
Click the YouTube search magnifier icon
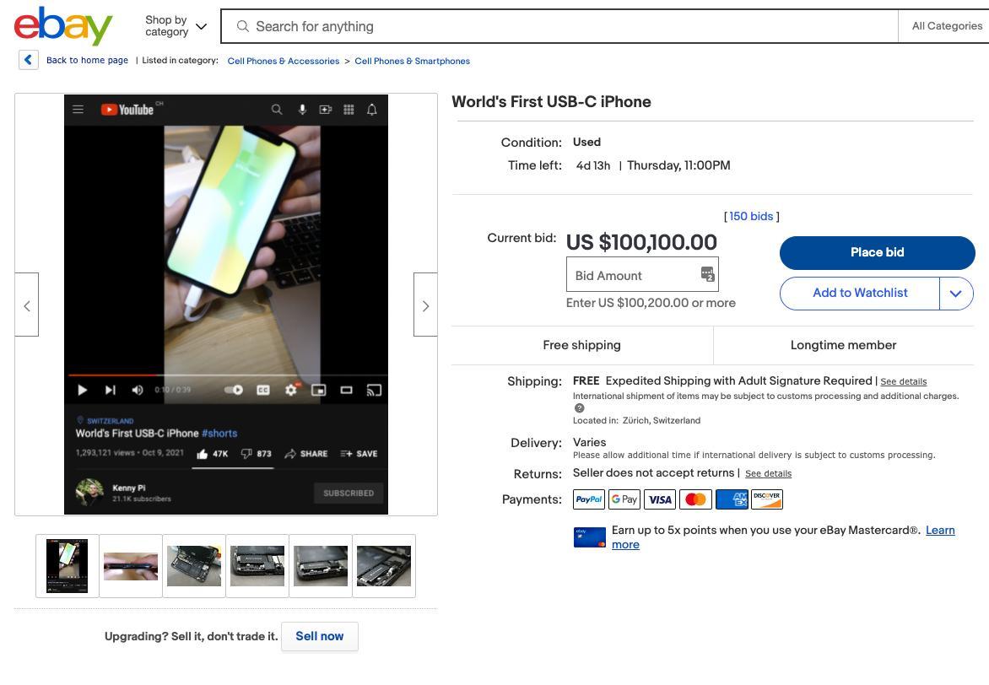coord(276,110)
